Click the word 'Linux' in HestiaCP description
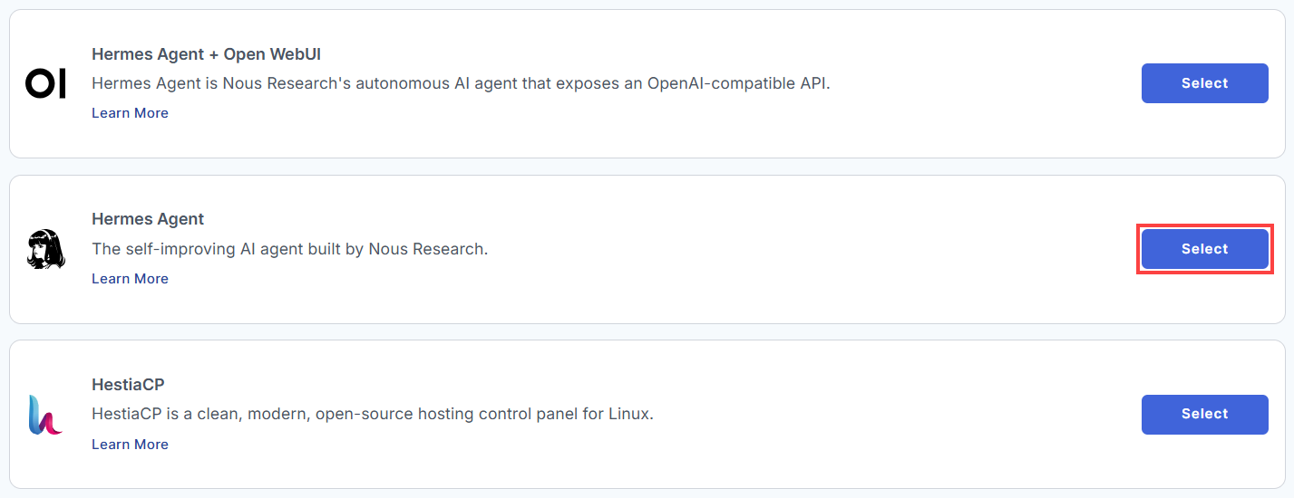Viewport: 1294px width, 498px height. pyautogui.click(x=628, y=414)
